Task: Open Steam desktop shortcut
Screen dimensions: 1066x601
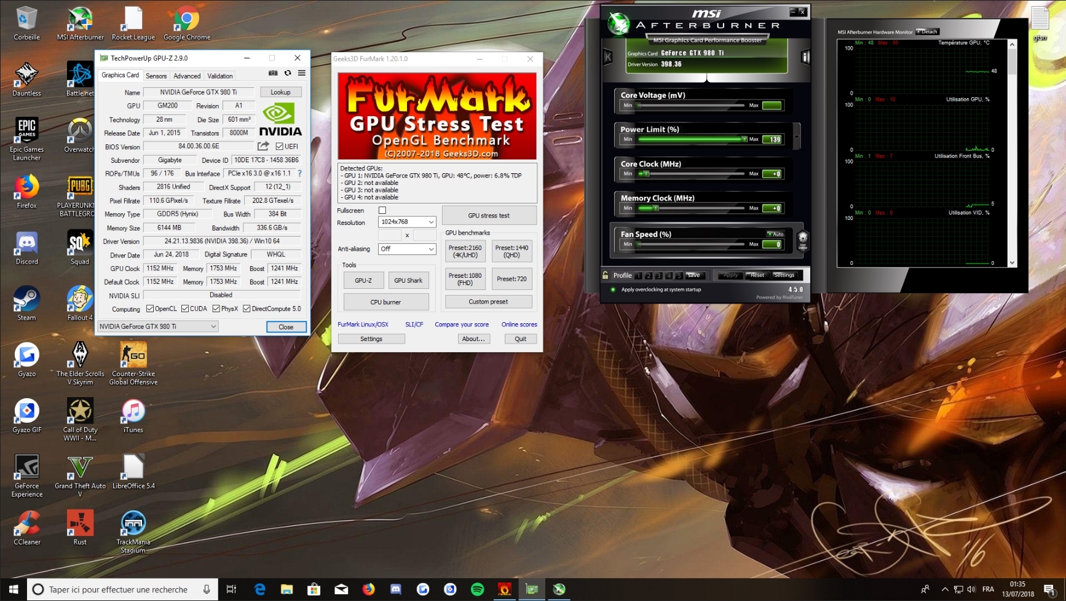Action: [x=26, y=304]
